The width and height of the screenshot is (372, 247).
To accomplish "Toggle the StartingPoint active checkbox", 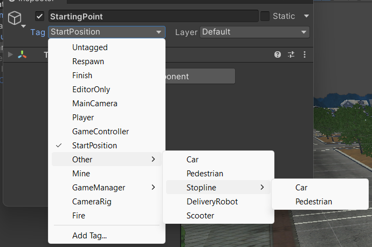I will tap(39, 16).
